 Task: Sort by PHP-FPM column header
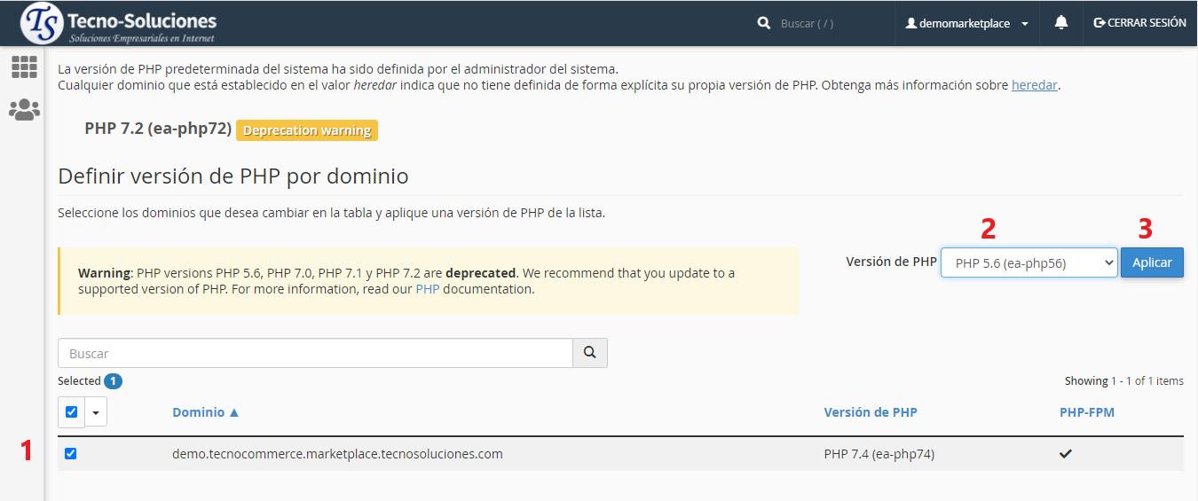tap(1086, 412)
